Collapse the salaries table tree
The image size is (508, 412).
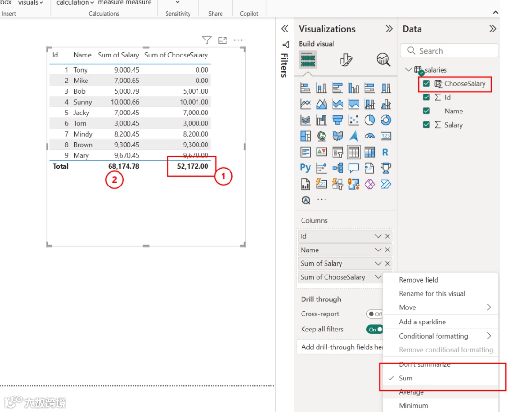[409, 69]
